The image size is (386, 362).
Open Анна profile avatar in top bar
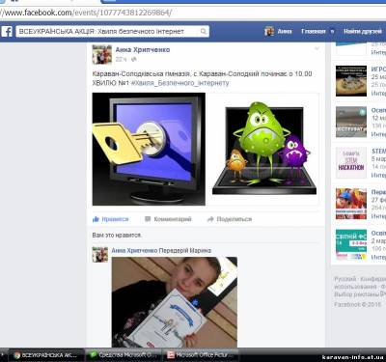click(x=269, y=31)
